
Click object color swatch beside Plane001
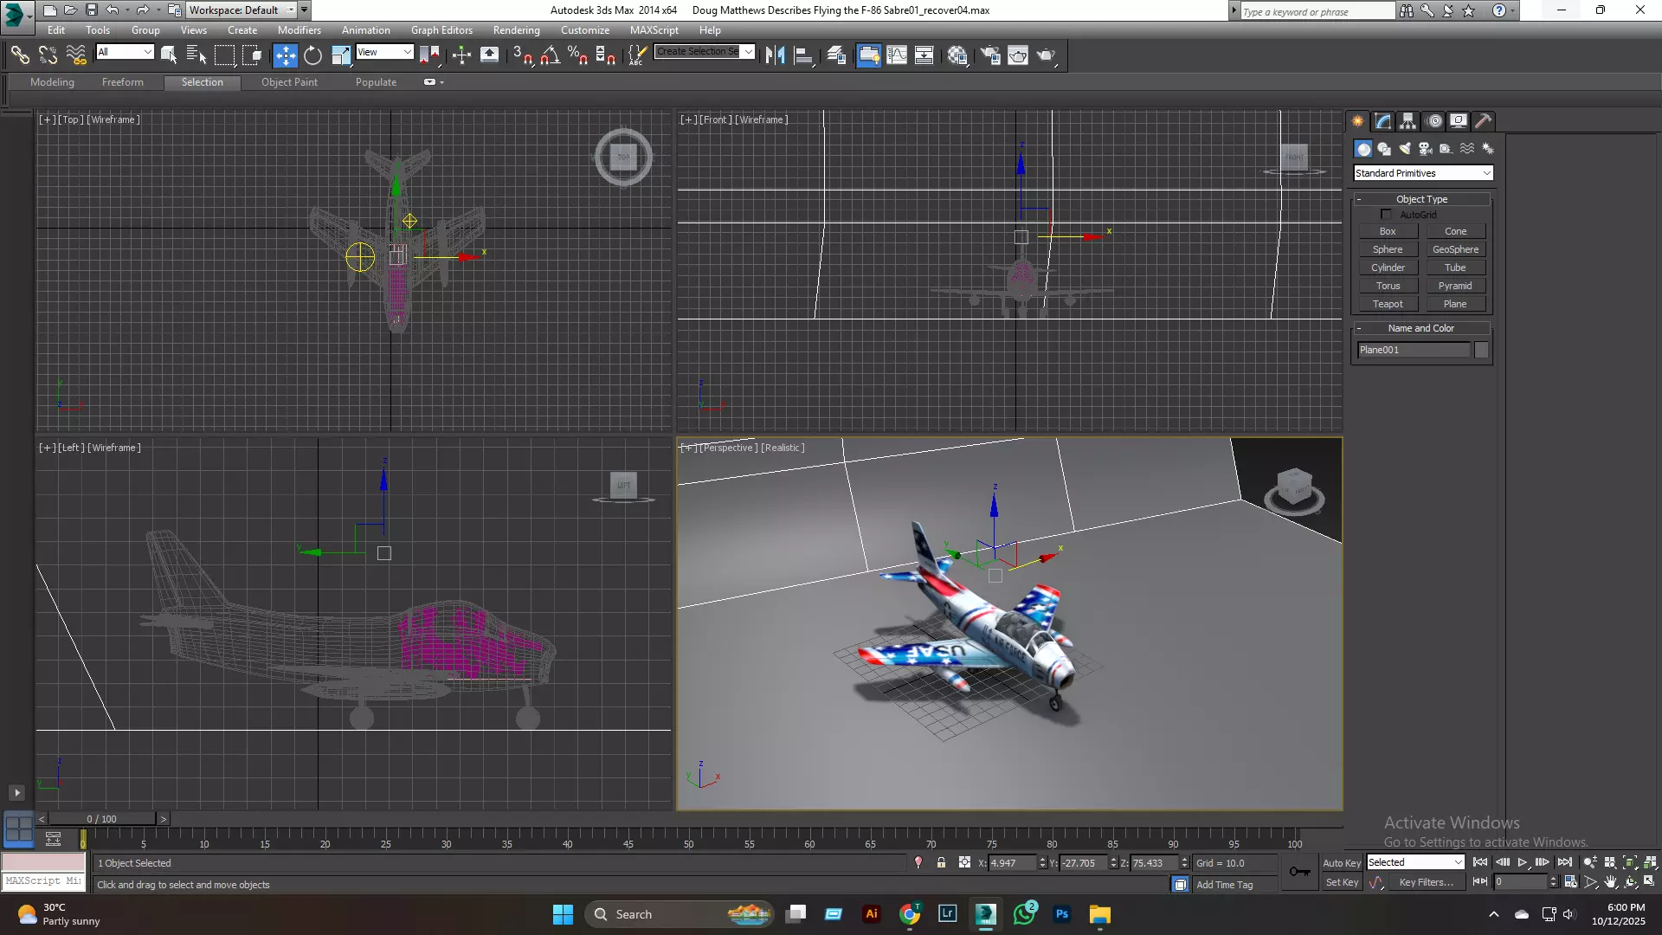(1481, 350)
